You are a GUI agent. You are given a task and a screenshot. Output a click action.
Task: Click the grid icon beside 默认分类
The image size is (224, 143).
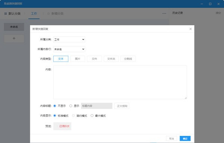(6, 13)
